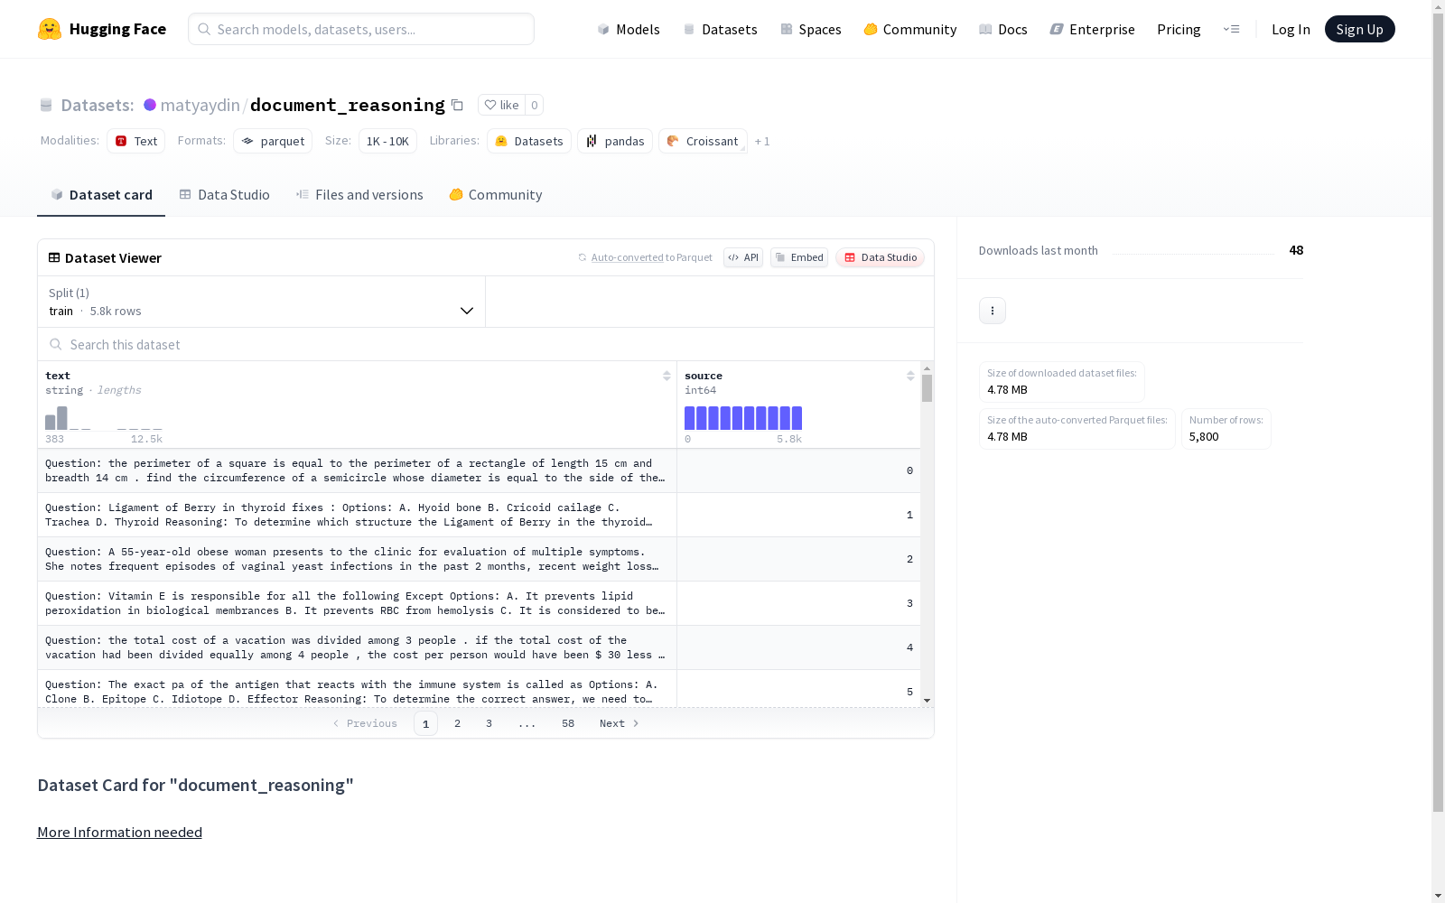Image resolution: width=1445 pixels, height=903 pixels.
Task: Open Docs in the top navigation
Action: click(1003, 29)
